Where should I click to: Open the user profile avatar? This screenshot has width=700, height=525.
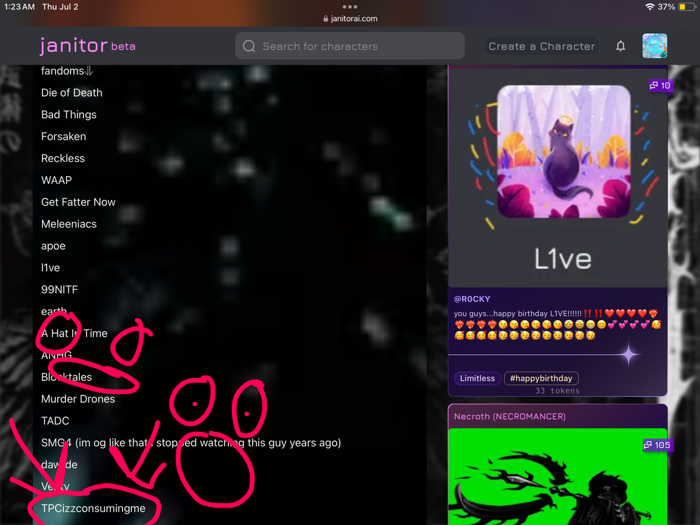[x=654, y=46]
